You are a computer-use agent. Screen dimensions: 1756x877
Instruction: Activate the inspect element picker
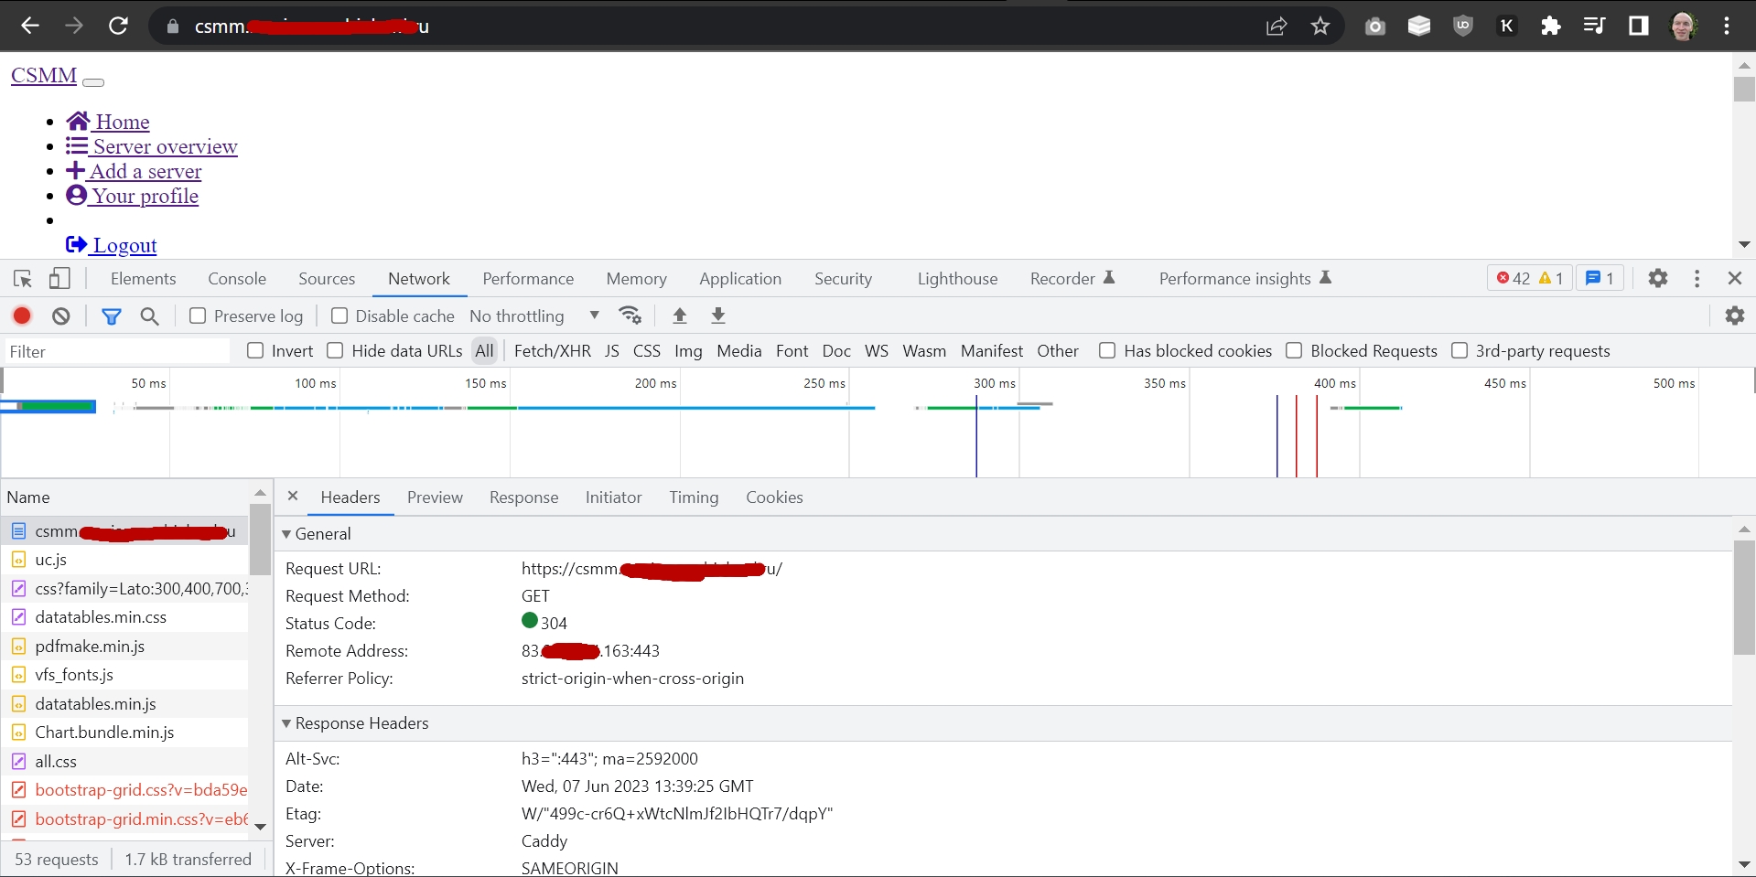click(x=23, y=279)
